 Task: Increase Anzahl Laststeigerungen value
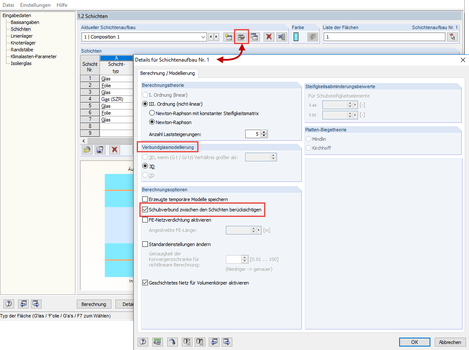tap(264, 132)
